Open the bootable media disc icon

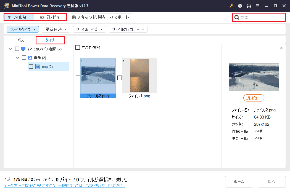click(x=240, y=6)
